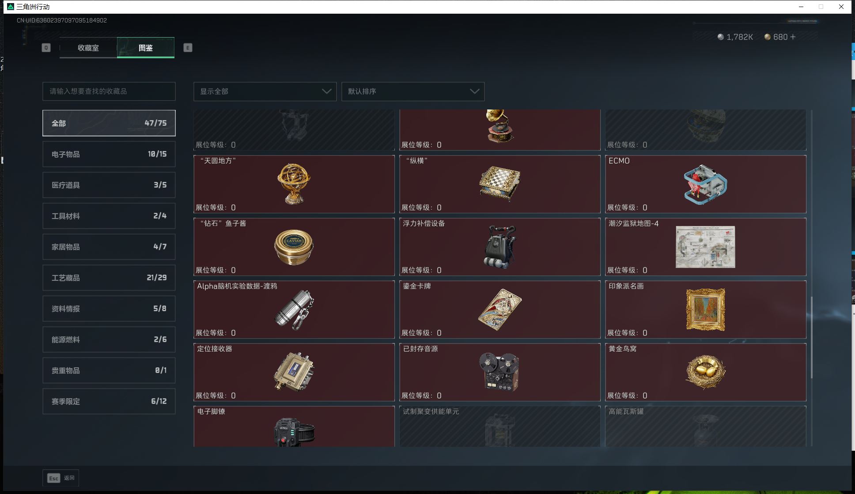Click the plus icon beside 680 currency
Screen dimensions: 855x494
pyautogui.click(x=793, y=37)
